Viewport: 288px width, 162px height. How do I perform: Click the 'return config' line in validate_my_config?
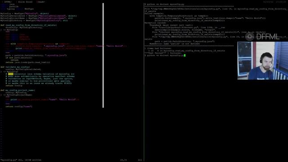pyautogui.click(x=14, y=85)
